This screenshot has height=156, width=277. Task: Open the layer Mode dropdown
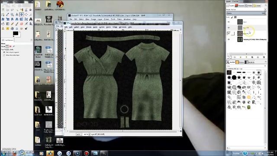pyautogui.click(x=246, y=10)
